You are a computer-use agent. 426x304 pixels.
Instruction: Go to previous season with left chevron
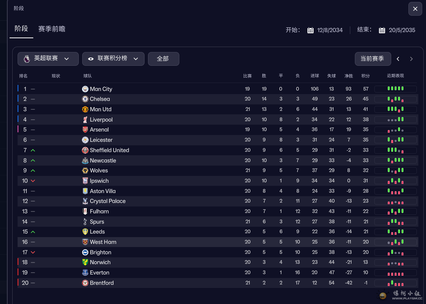[398, 59]
